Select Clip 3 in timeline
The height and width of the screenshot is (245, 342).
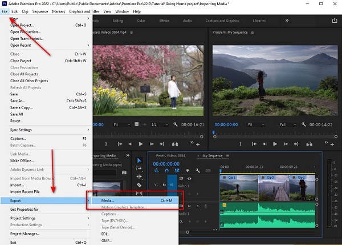click(x=274, y=188)
